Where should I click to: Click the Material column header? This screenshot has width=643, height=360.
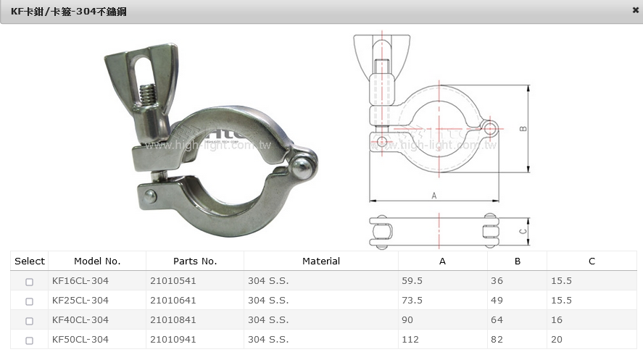[320, 261]
